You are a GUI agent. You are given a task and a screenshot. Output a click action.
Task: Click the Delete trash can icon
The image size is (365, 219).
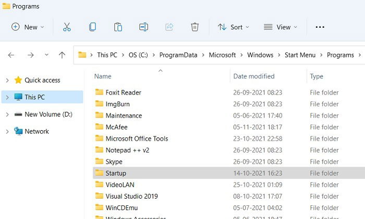tap(195, 27)
